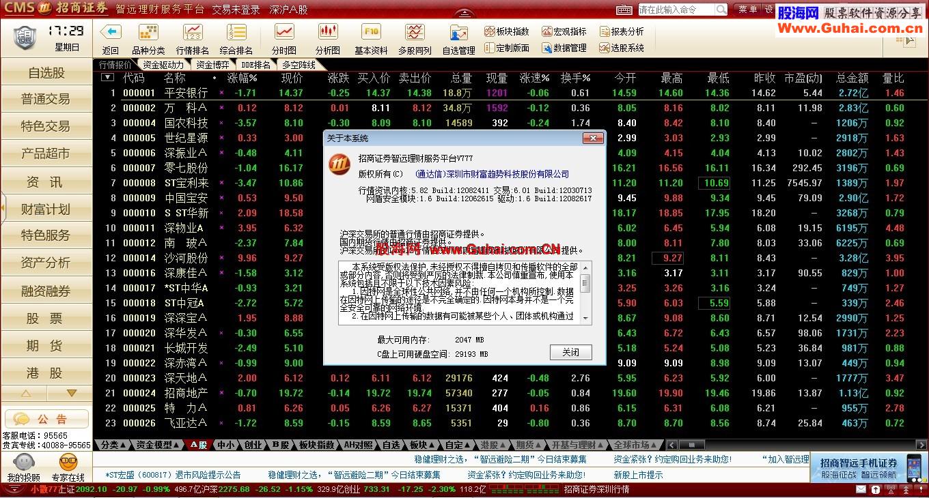Select the 创业 bottom tab
This screenshot has height=498, width=929.
[x=253, y=445]
